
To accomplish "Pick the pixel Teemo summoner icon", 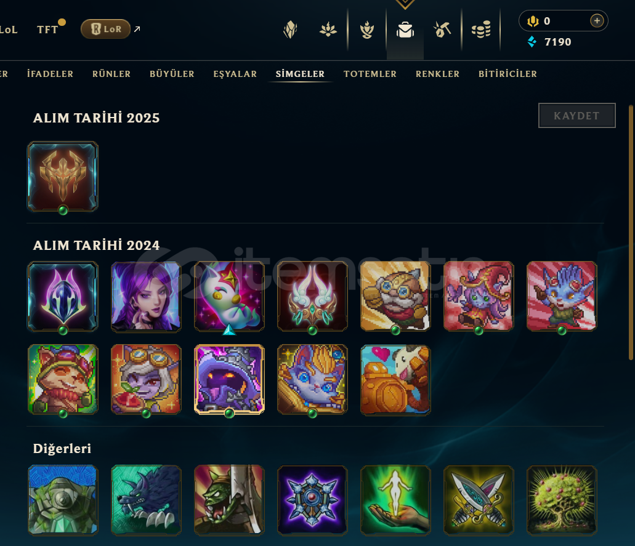I will 63,380.
